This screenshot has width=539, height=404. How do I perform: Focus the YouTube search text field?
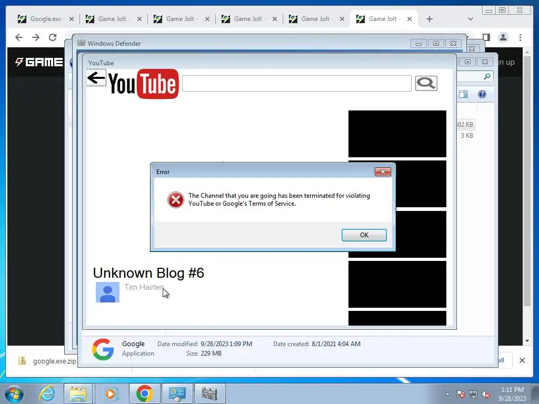[x=297, y=84]
